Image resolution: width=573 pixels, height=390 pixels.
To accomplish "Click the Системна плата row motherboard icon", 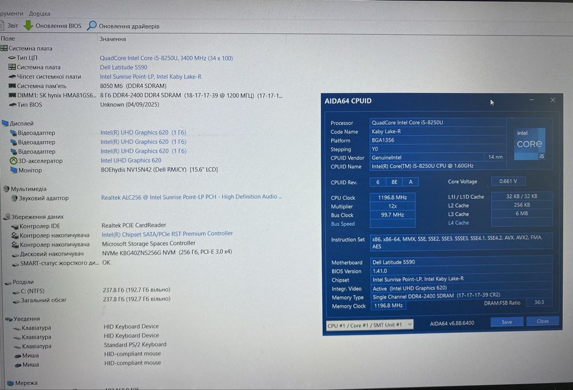I will [12, 67].
